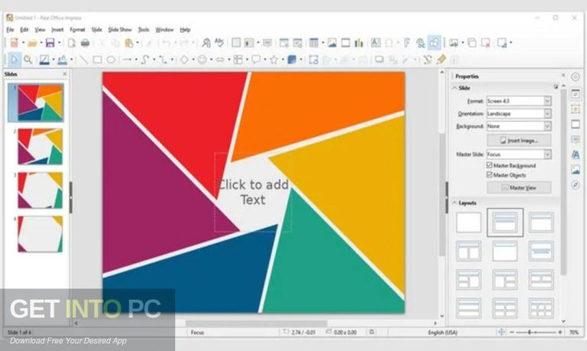
Task: Open the View menu
Action: pos(40,30)
